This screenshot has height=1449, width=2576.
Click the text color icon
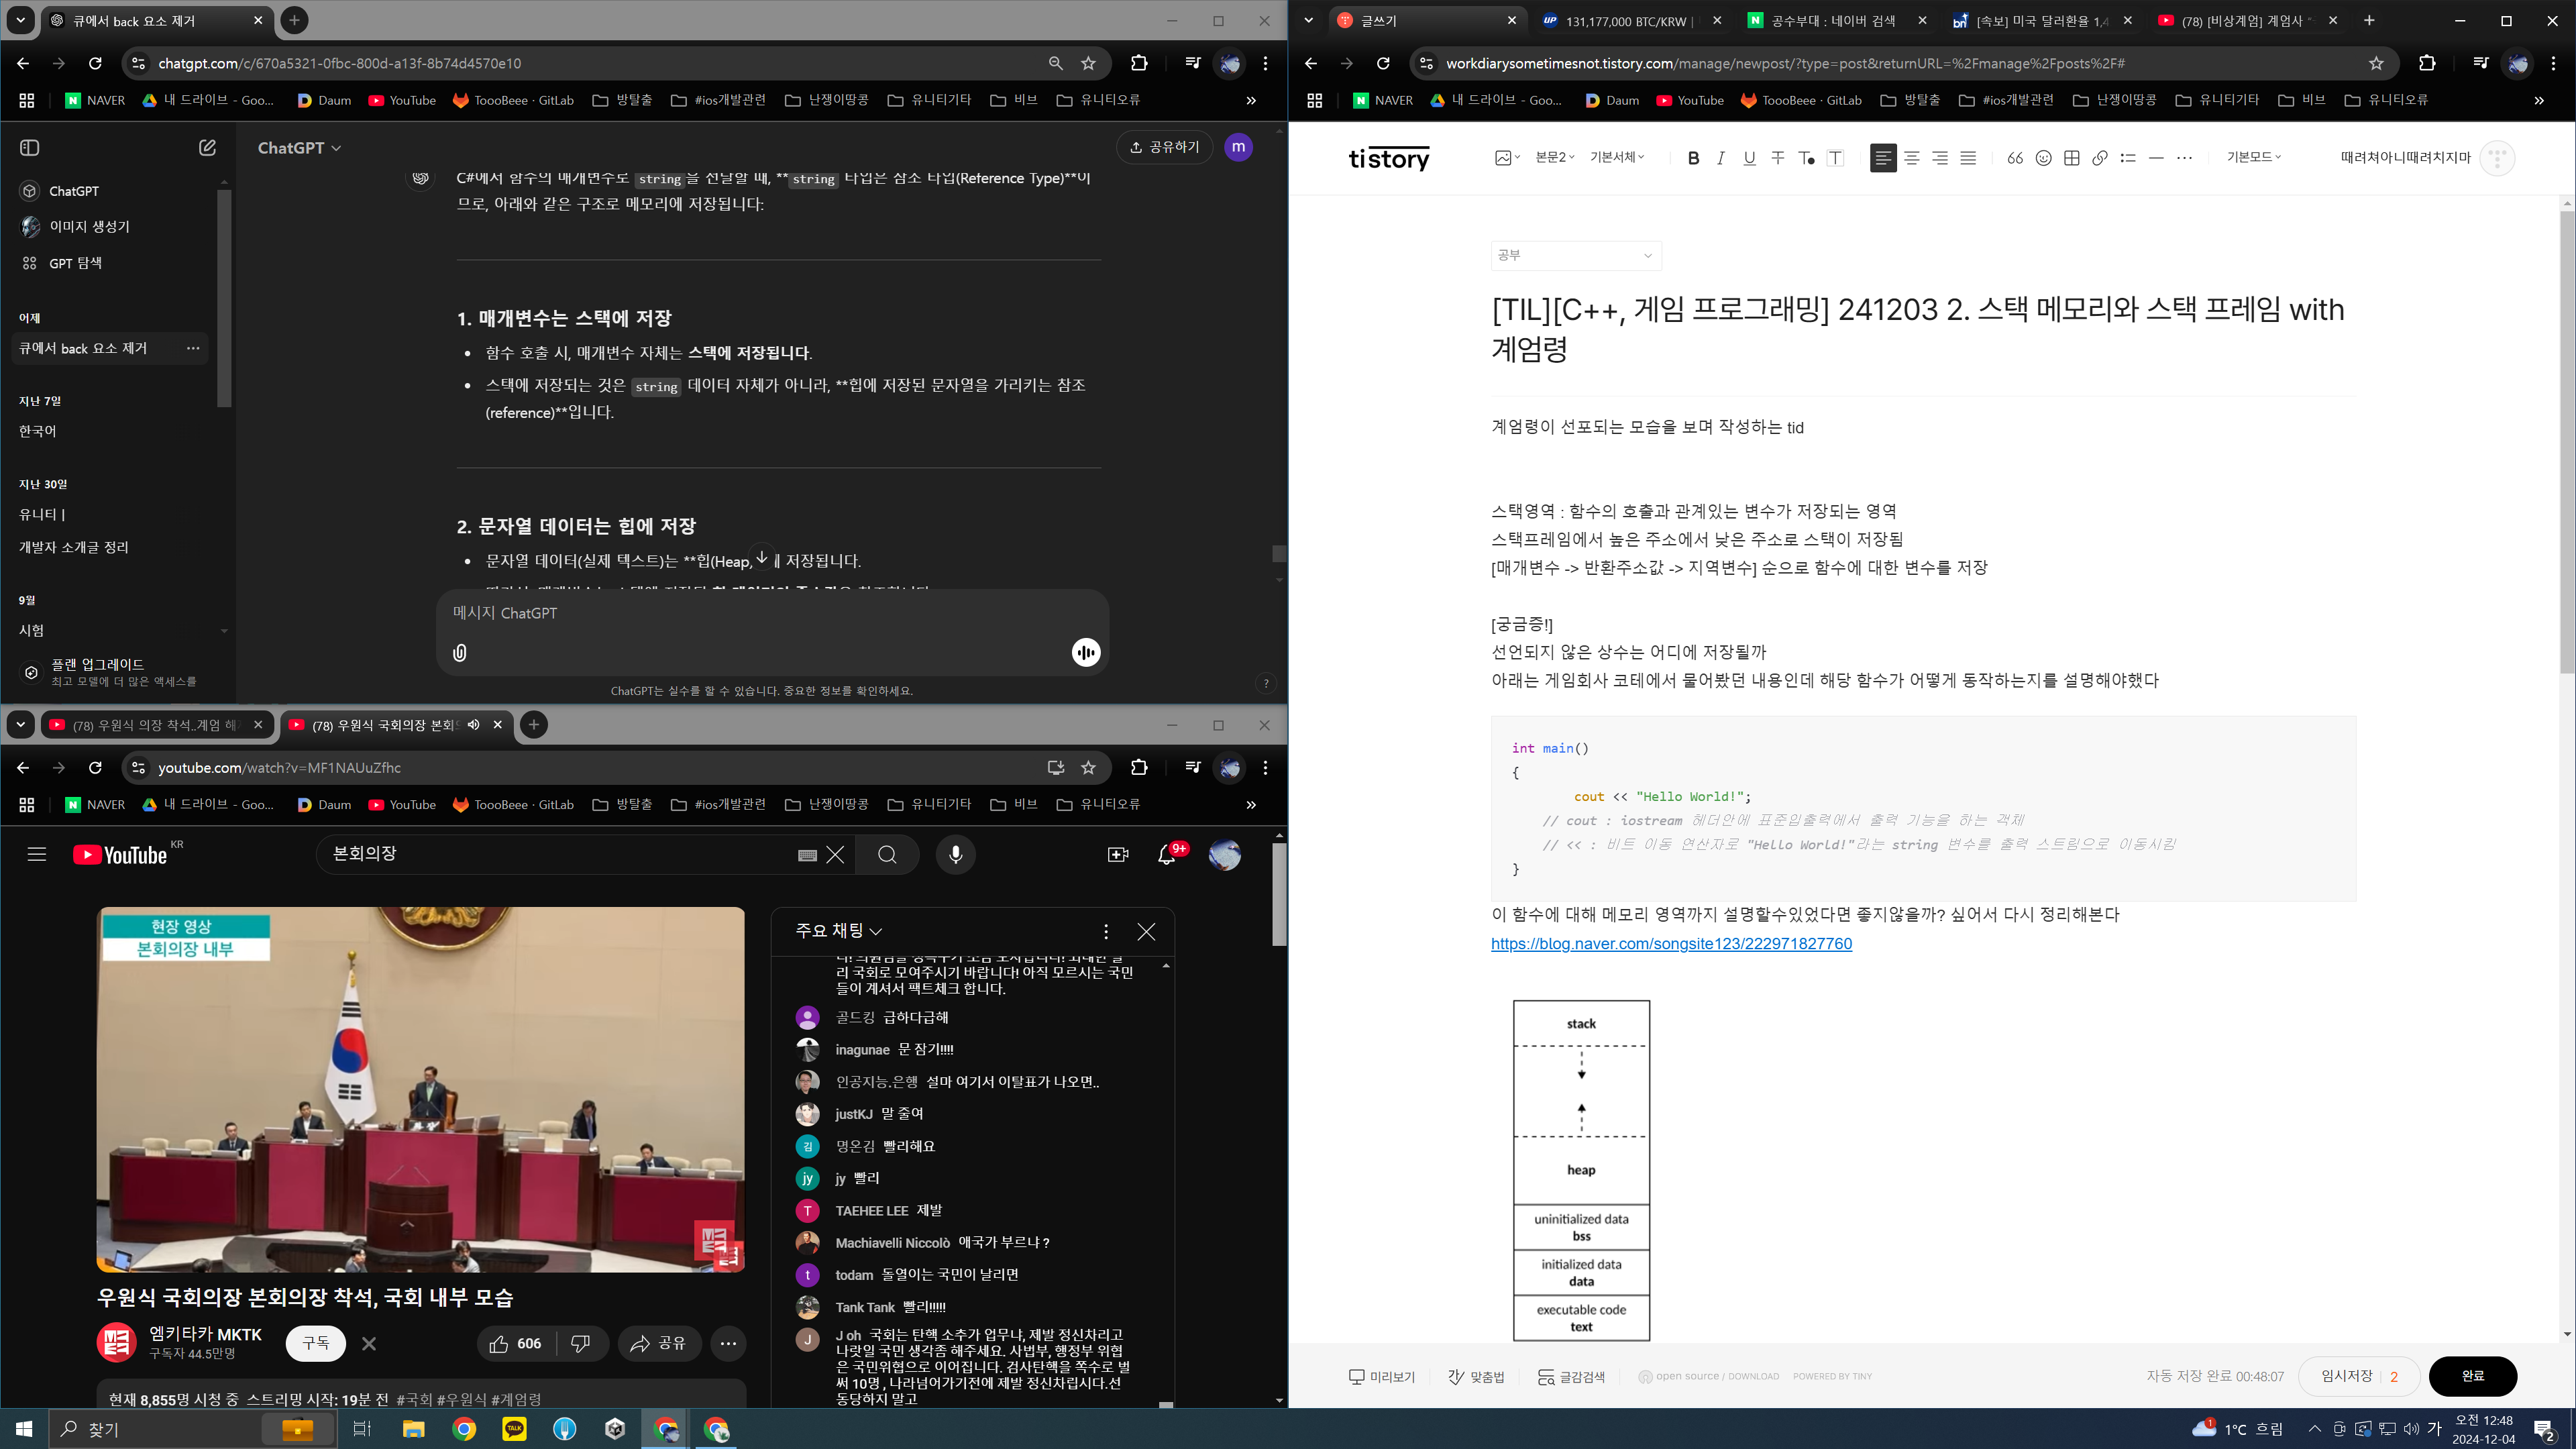(x=1806, y=158)
